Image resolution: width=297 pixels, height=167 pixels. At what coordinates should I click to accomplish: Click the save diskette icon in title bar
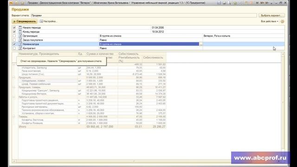pos(219,3)
